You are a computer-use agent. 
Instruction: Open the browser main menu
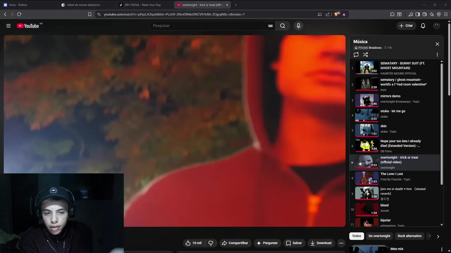click(x=446, y=14)
